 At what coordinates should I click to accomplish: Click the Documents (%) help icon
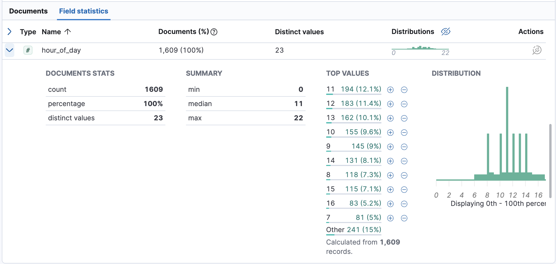tap(214, 32)
